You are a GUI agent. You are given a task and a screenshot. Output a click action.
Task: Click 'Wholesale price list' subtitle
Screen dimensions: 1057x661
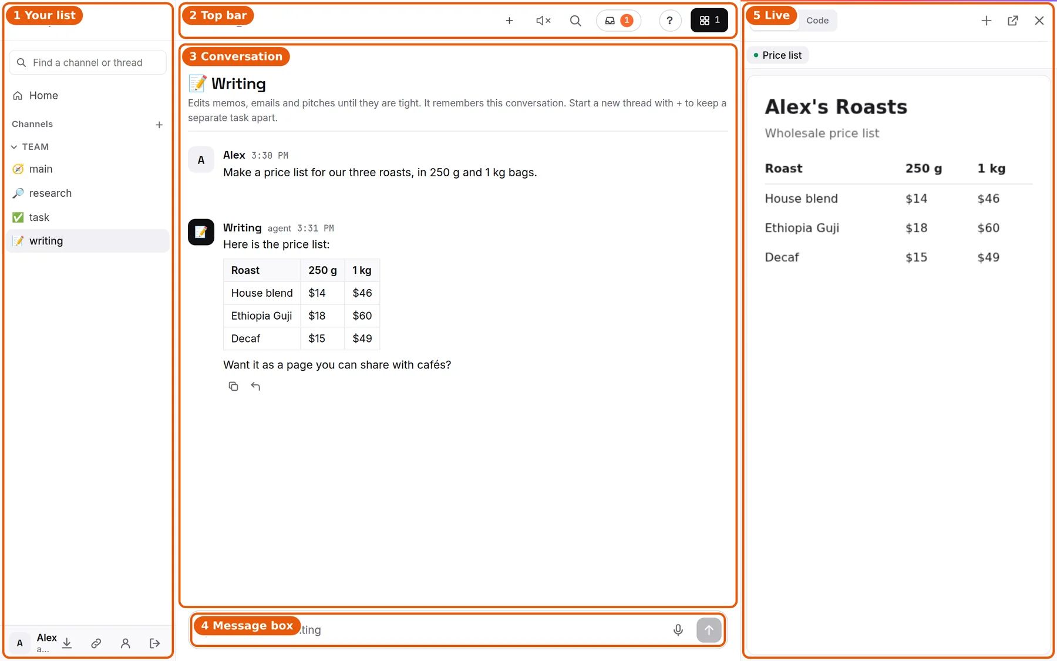click(822, 133)
